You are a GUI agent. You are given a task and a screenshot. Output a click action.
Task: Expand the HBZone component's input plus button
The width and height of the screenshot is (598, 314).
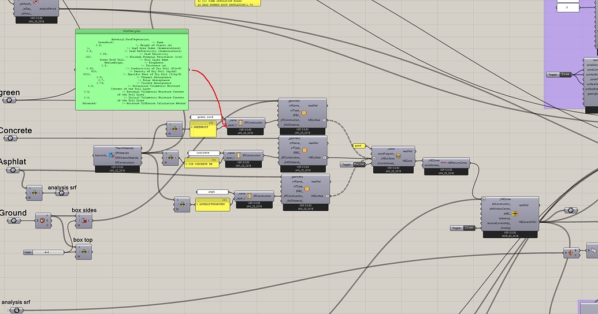373,148
